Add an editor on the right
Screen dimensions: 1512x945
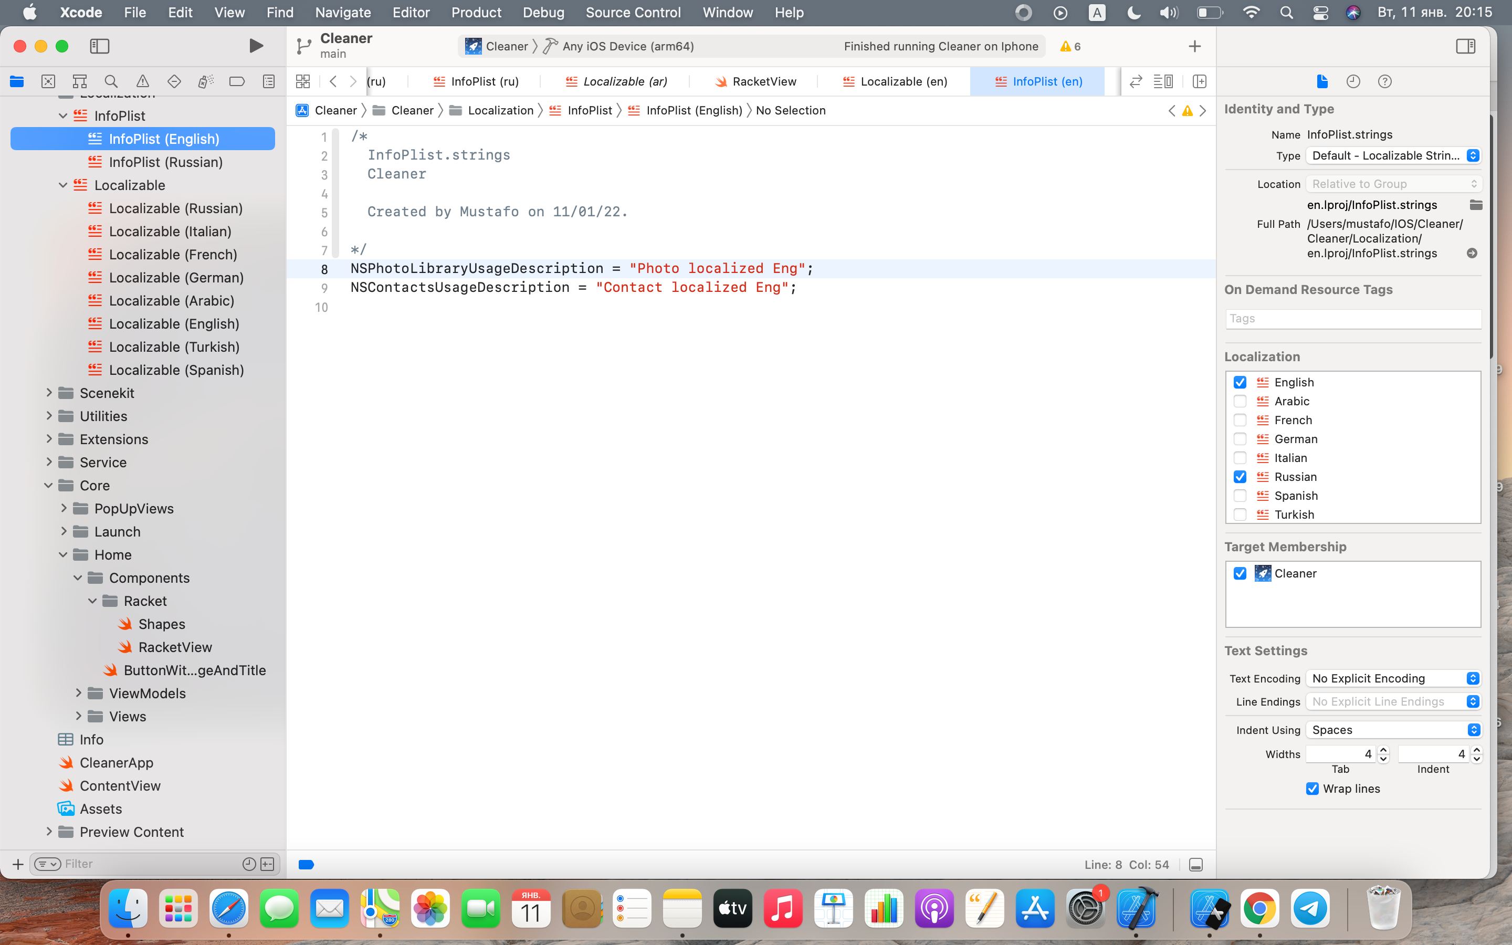click(x=1200, y=81)
